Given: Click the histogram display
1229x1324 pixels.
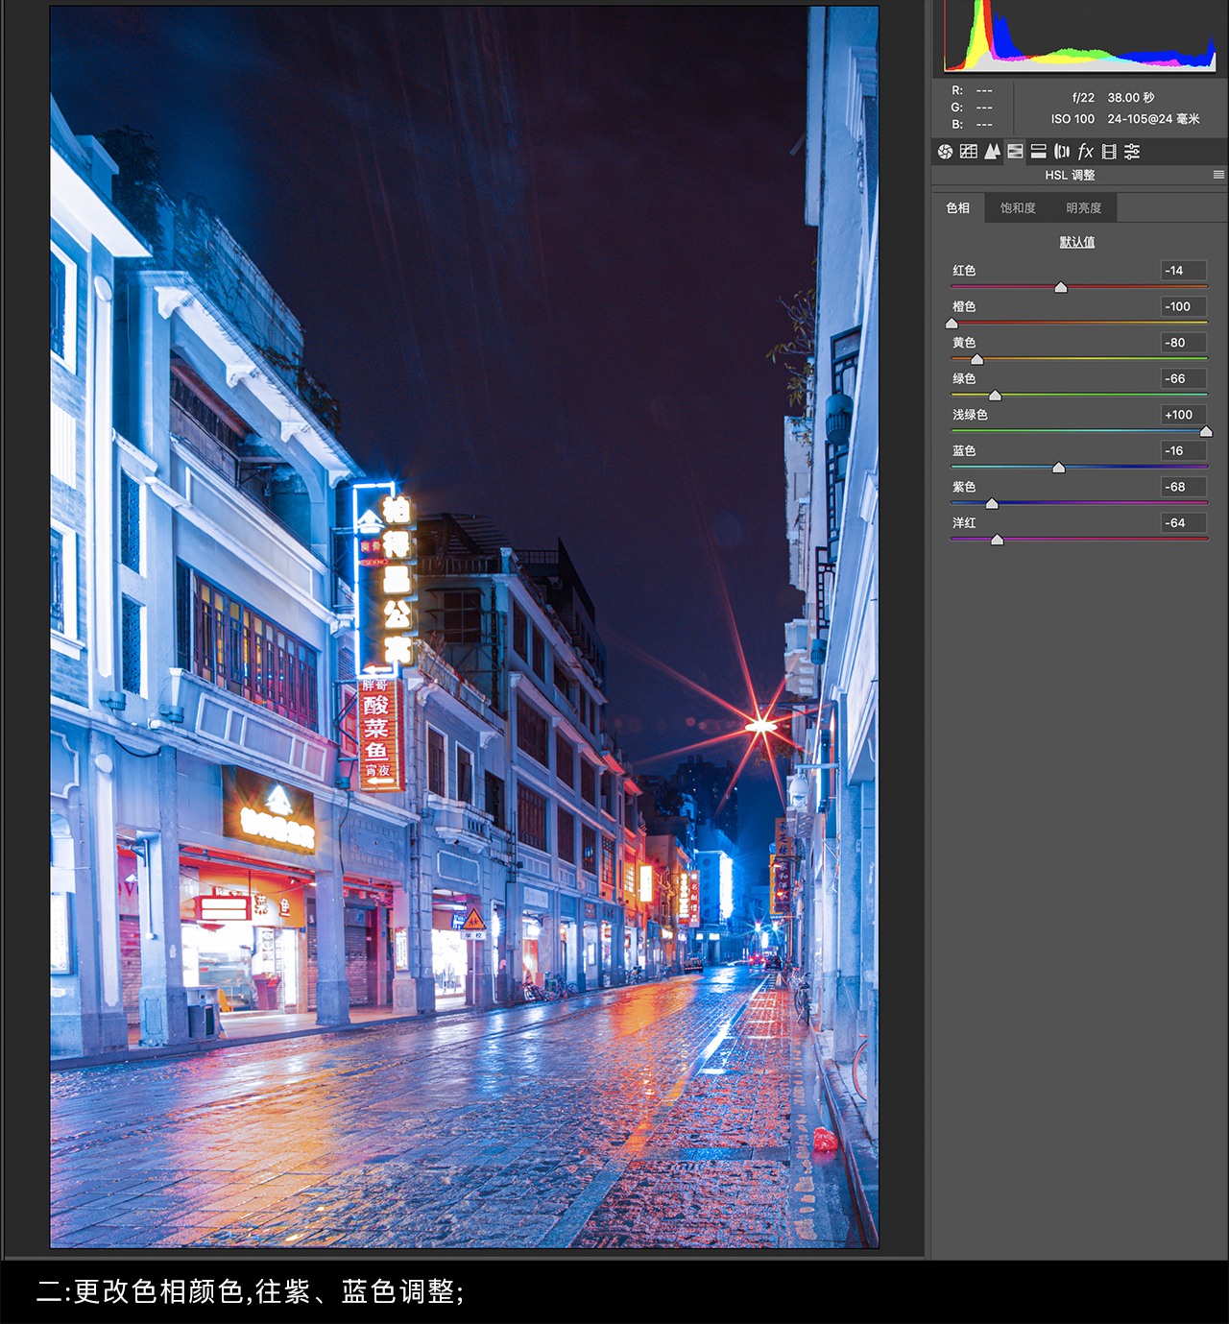Looking at the screenshot, I should tap(1080, 36).
